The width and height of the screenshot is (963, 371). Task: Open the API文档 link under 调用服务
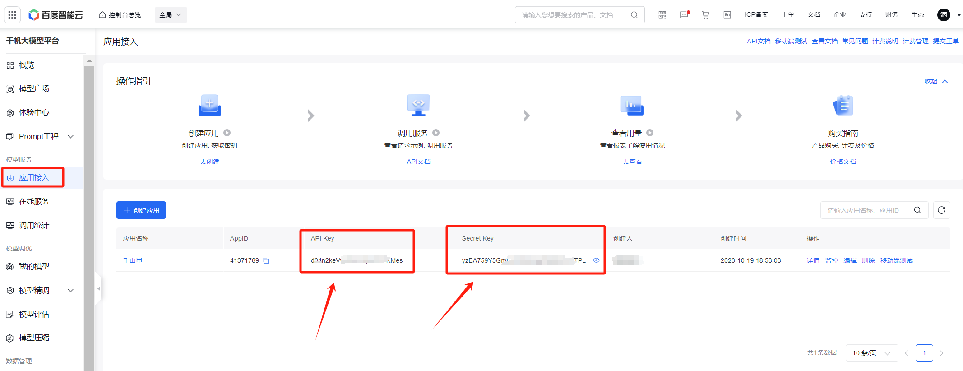point(418,162)
